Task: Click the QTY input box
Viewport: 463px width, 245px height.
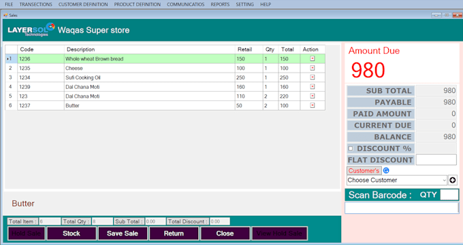Action: click(449, 195)
